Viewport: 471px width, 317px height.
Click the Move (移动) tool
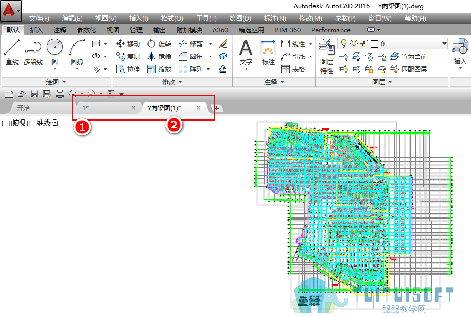[128, 44]
